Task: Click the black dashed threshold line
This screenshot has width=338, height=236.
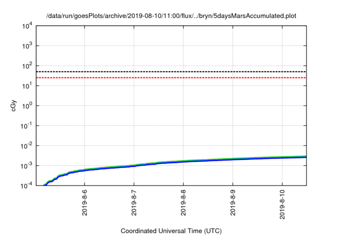Action: (171, 72)
